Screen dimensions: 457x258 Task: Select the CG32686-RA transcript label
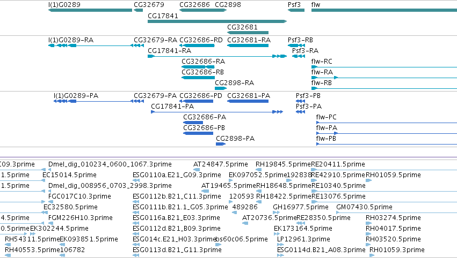[203, 62]
